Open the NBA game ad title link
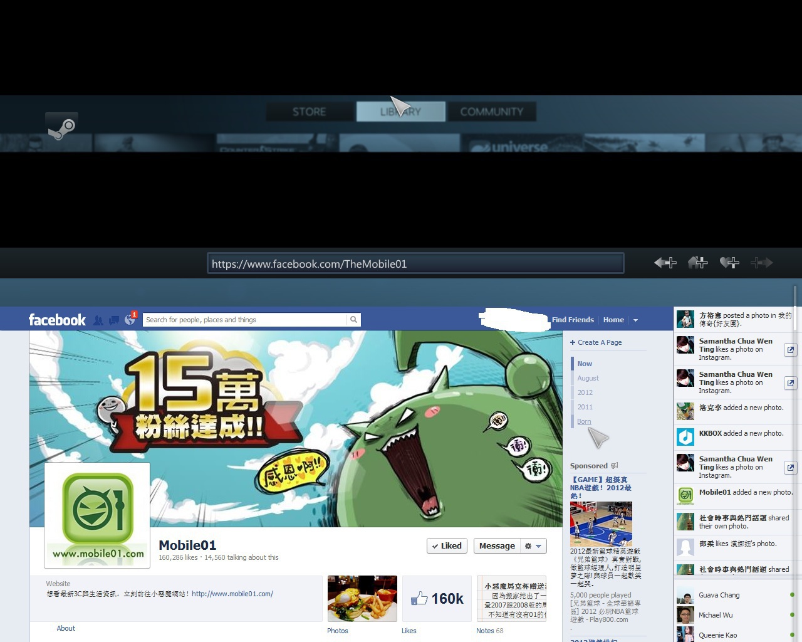 tap(600, 488)
